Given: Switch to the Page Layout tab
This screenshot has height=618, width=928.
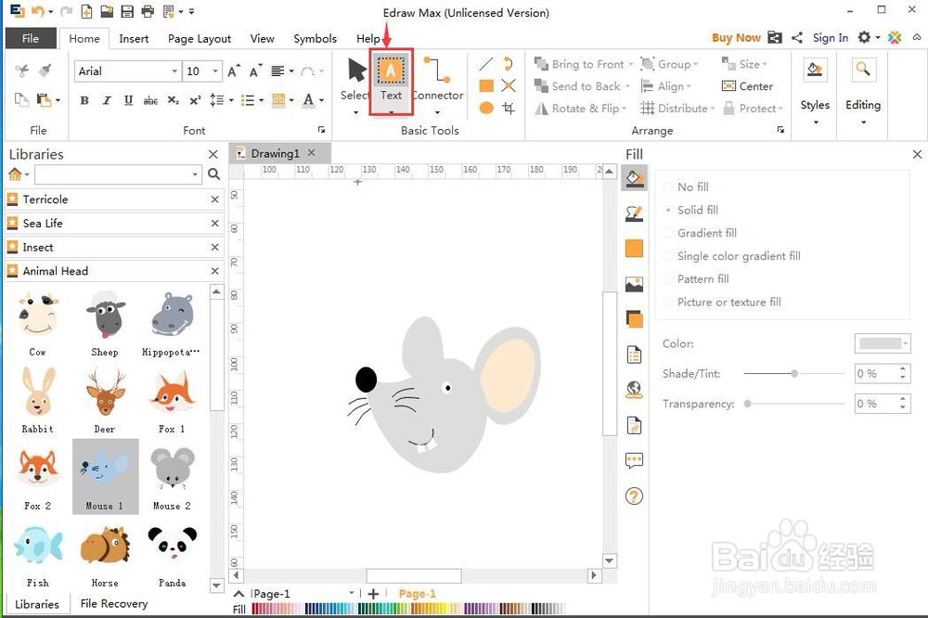Looking at the screenshot, I should pyautogui.click(x=200, y=38).
